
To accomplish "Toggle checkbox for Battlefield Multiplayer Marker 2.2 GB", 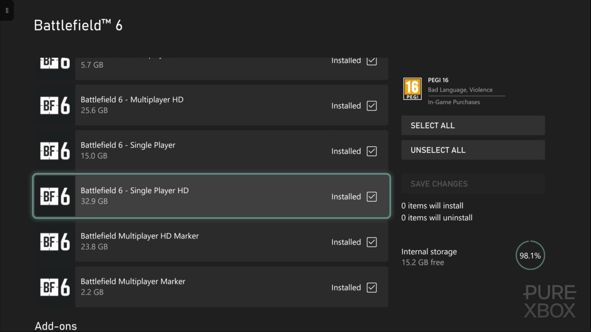I will pos(372,288).
